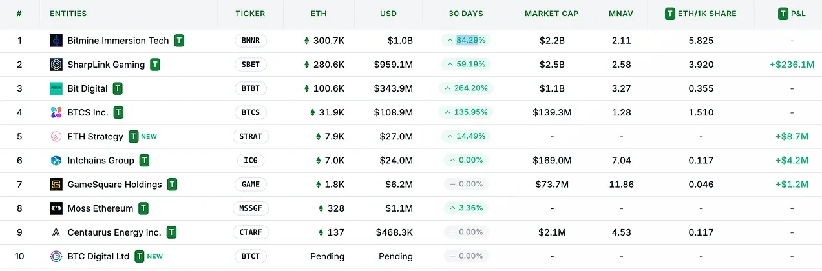Click the SBET ticker pill

pos(250,65)
